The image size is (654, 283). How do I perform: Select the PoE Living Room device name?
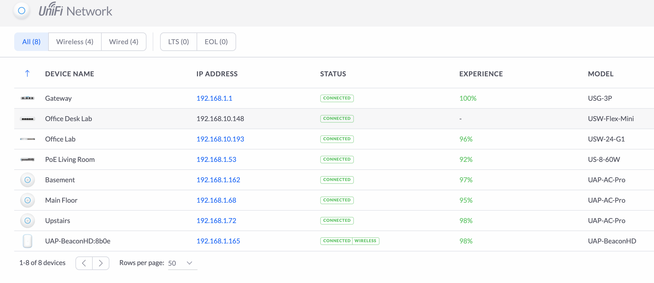(70, 159)
